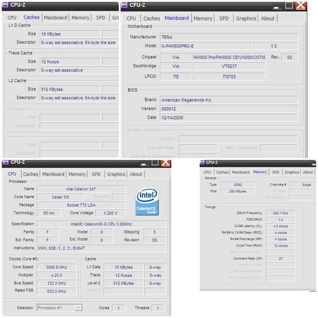The image size is (318, 318).
Task: Minimize the CPU tab CPU-Z window
Action: [144, 163]
